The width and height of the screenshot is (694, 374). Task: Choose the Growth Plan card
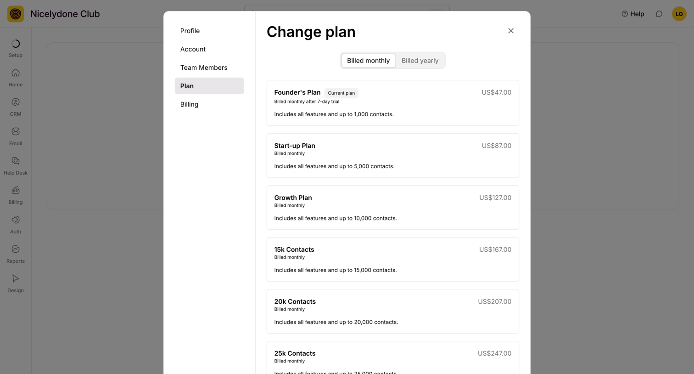393,208
